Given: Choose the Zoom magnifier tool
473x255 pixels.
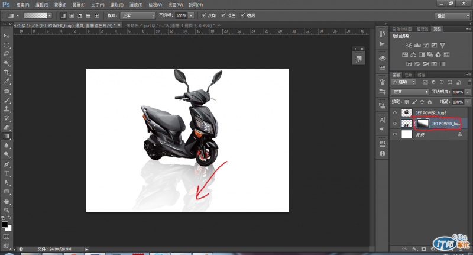Looking at the screenshot, I should 7,210.
